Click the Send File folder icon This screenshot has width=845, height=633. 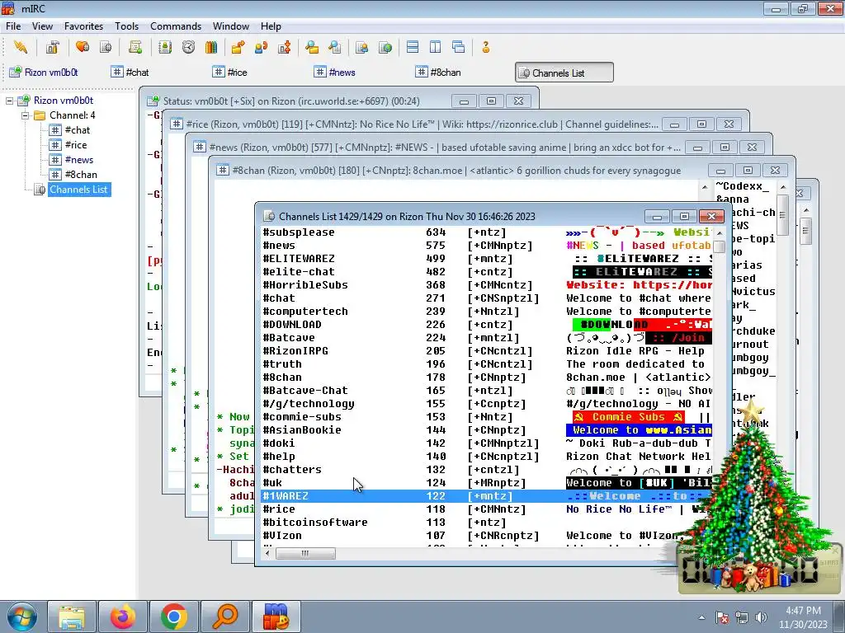click(238, 47)
